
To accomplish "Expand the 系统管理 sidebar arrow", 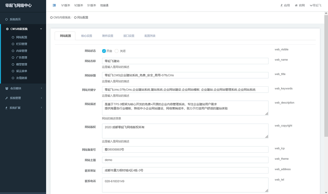I will (x=41, y=98).
